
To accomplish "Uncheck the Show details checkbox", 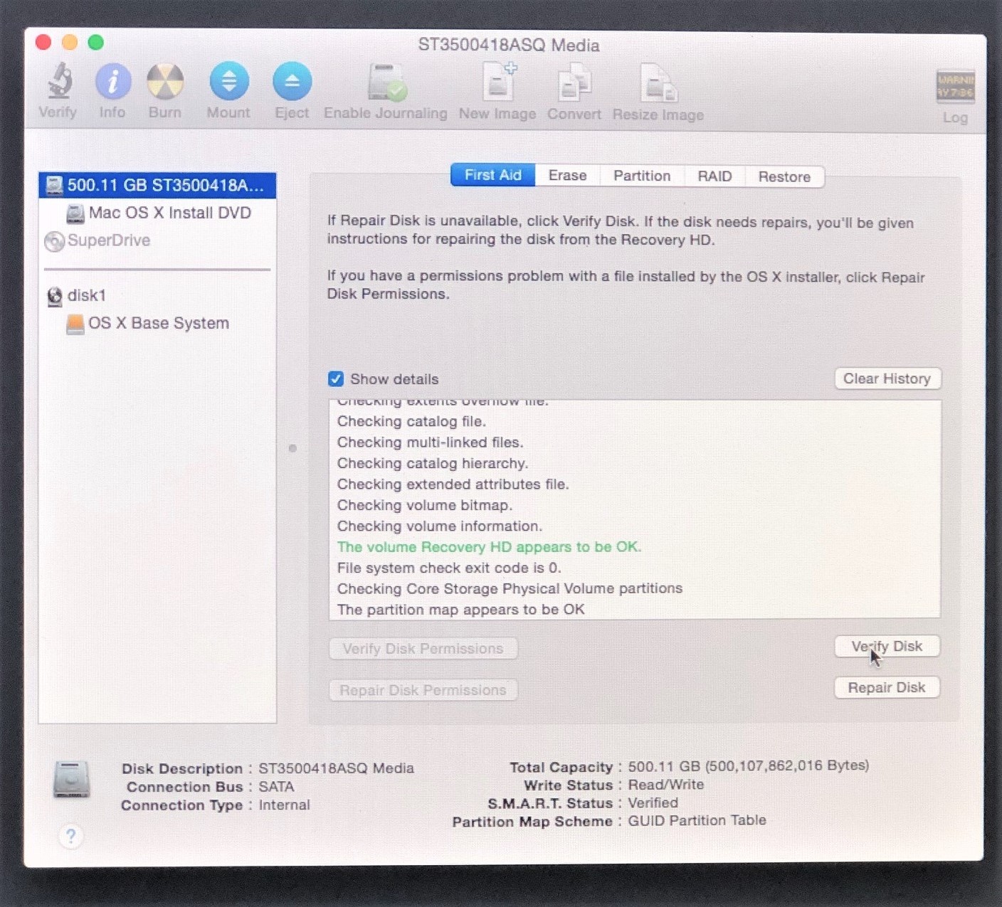I will (336, 378).
